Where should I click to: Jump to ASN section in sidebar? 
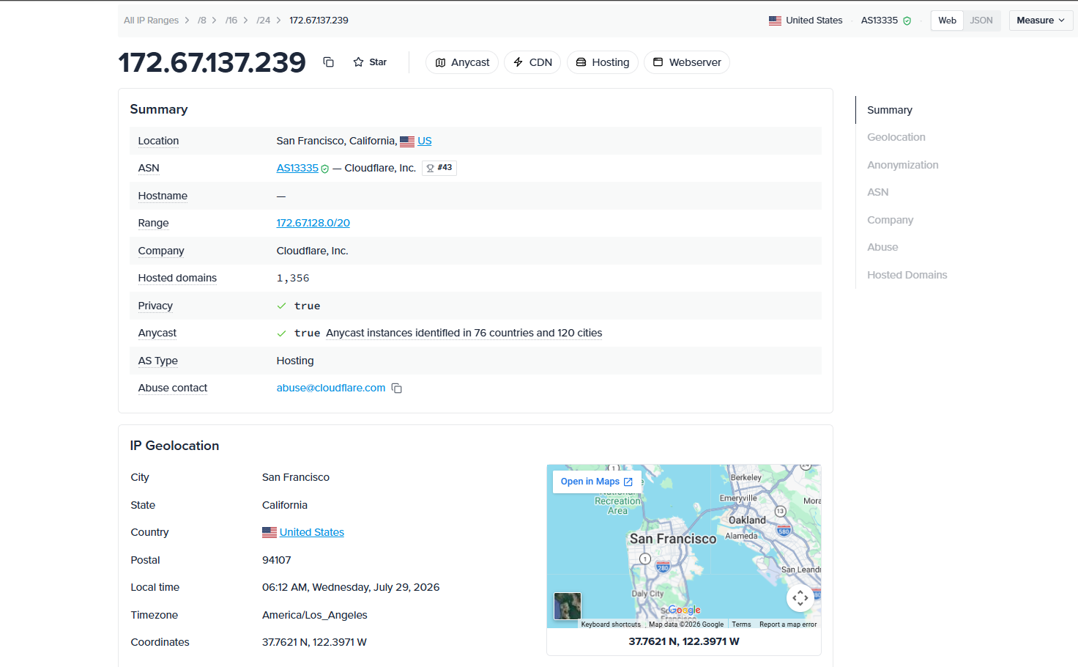(x=878, y=192)
